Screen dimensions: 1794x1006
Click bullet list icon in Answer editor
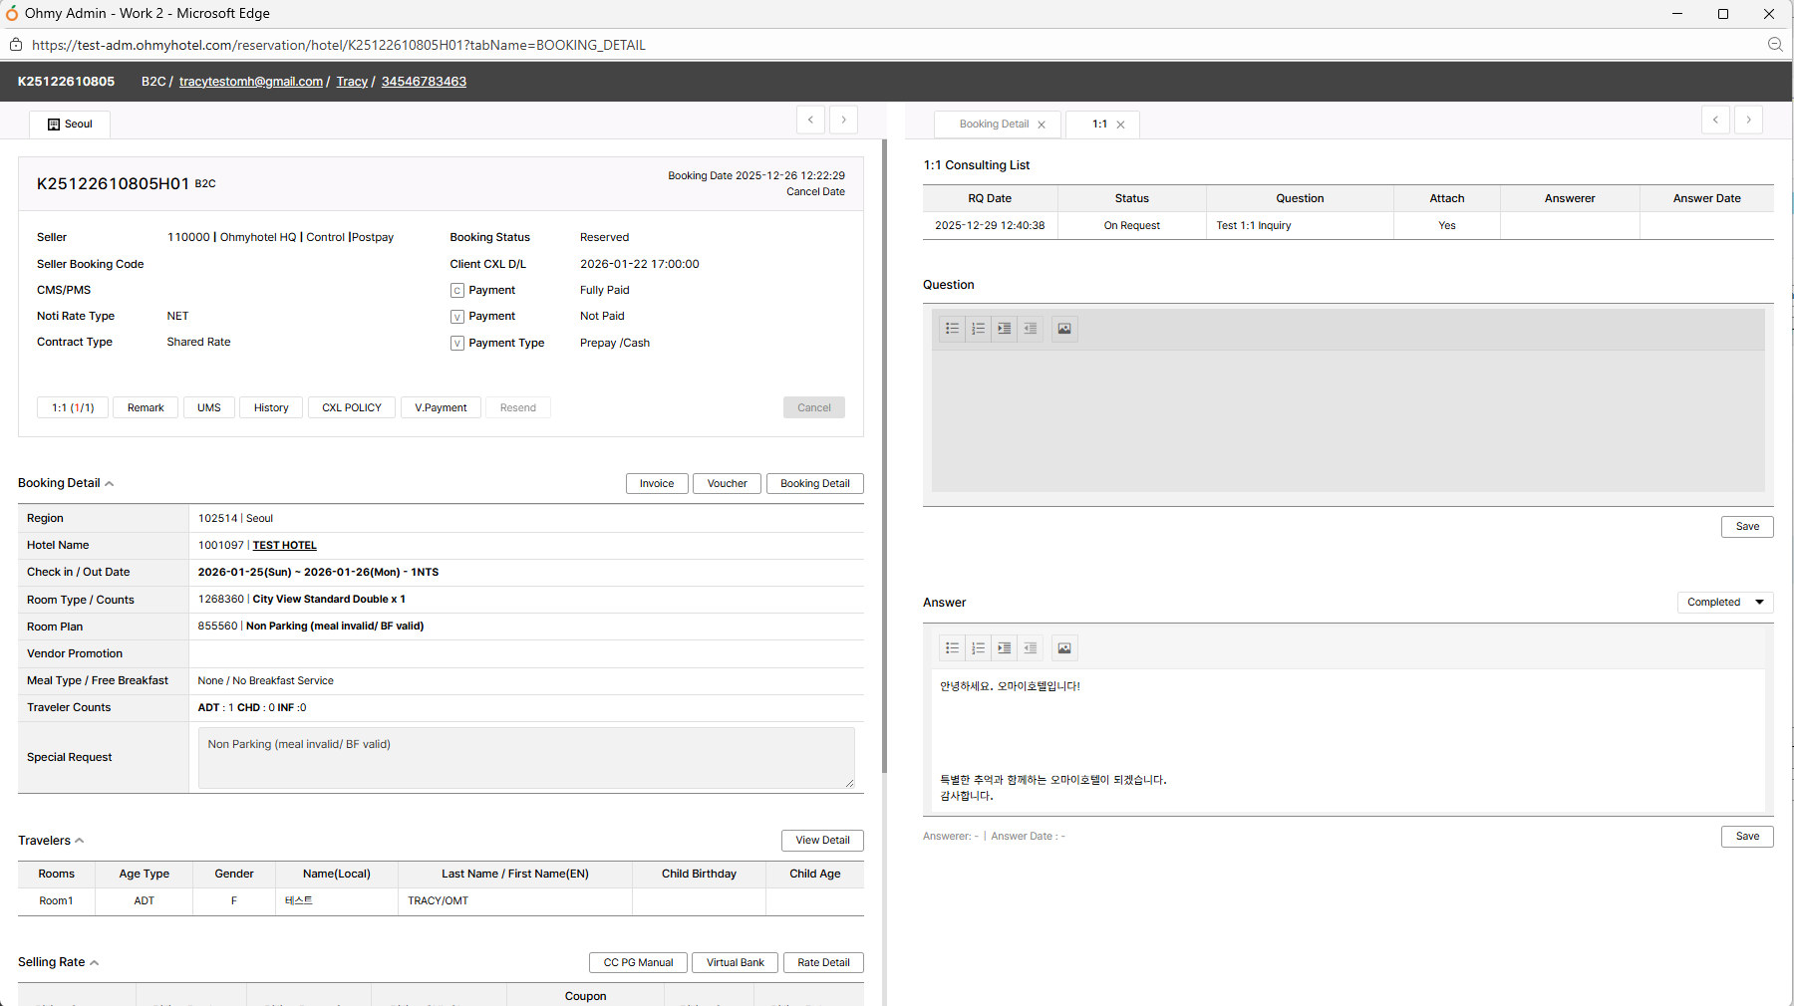[x=953, y=648]
